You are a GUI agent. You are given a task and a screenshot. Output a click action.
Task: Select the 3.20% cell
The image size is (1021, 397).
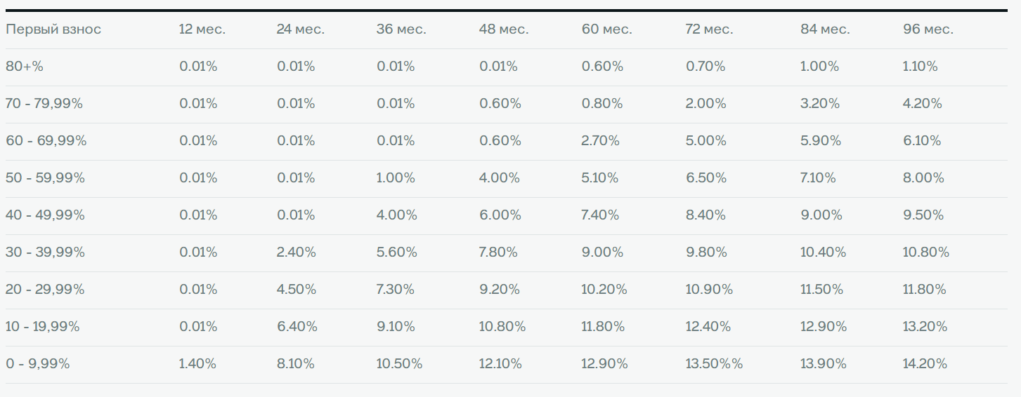pos(820,104)
